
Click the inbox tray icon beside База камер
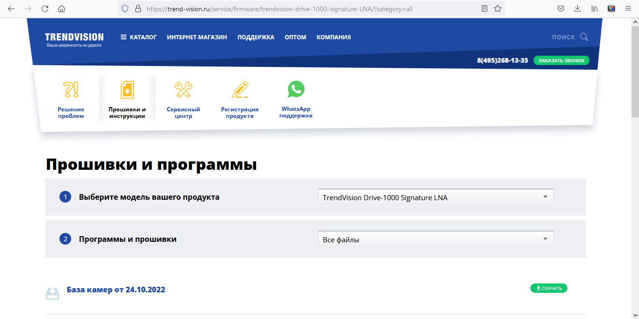[x=52, y=293]
